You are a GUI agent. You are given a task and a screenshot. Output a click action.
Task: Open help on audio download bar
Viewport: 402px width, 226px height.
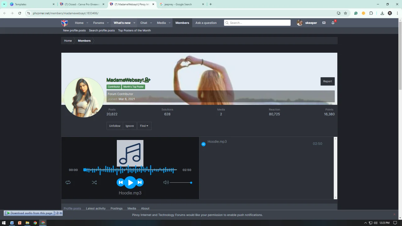[x=57, y=213]
